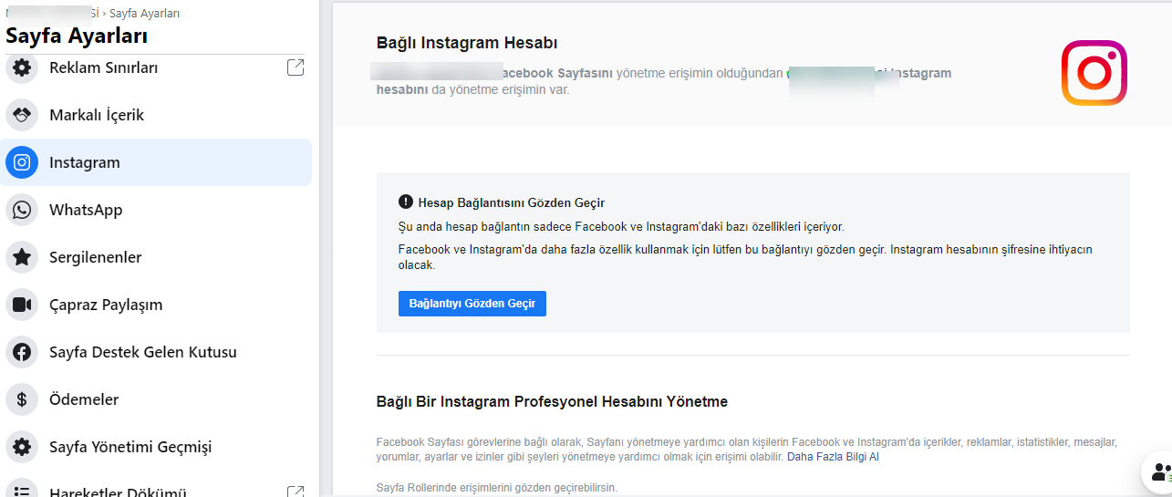Viewport: 1172px width, 497px height.
Task: Click the 'Şu anda hesap bağlantın sadece' sentence
Action: [621, 226]
